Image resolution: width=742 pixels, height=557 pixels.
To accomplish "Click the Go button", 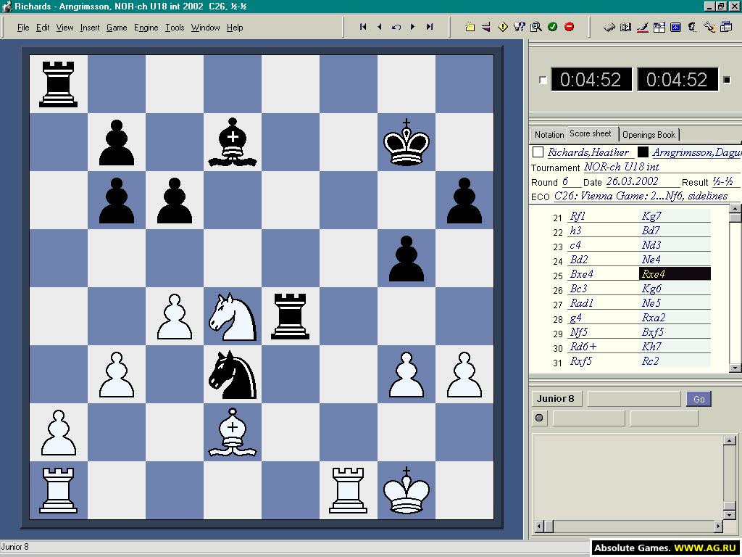I will click(x=699, y=399).
